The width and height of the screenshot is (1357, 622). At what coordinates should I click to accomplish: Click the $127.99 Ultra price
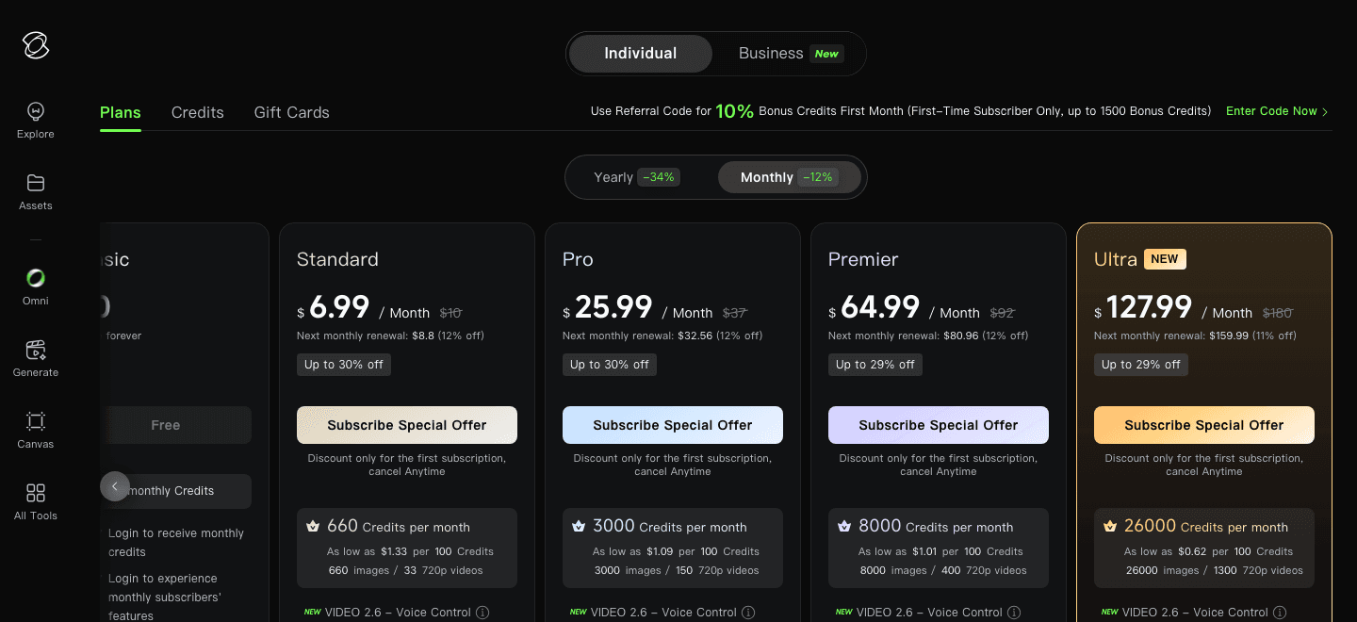coord(1143,307)
